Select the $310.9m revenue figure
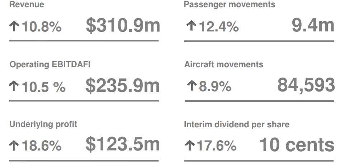Screen dimensions: 345x168 coord(123,25)
